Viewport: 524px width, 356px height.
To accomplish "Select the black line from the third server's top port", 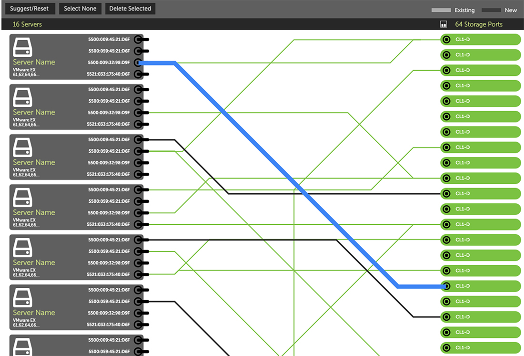I will coord(334,194).
